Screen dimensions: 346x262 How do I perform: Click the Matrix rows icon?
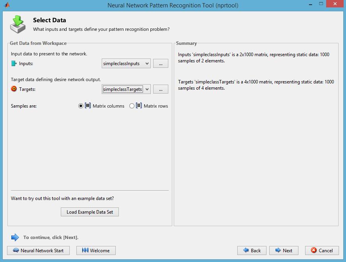tap(139, 106)
